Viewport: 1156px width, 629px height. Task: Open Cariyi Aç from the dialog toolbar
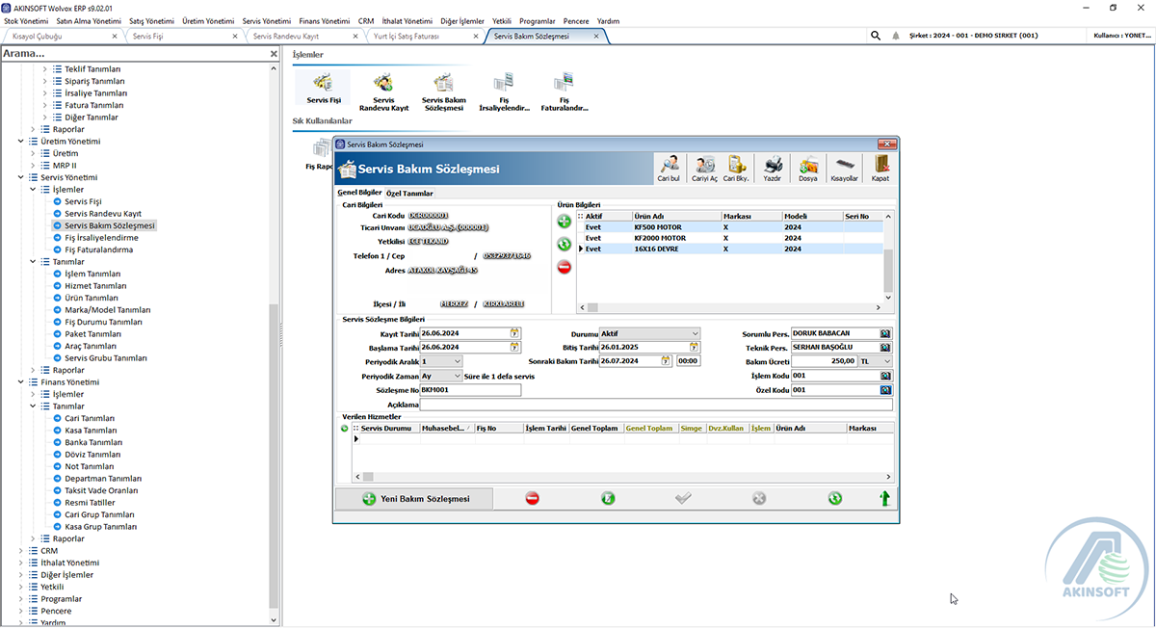pyautogui.click(x=704, y=168)
